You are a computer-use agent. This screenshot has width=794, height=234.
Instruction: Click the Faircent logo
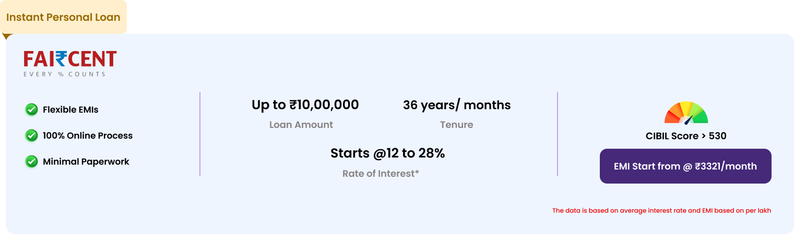[70, 59]
